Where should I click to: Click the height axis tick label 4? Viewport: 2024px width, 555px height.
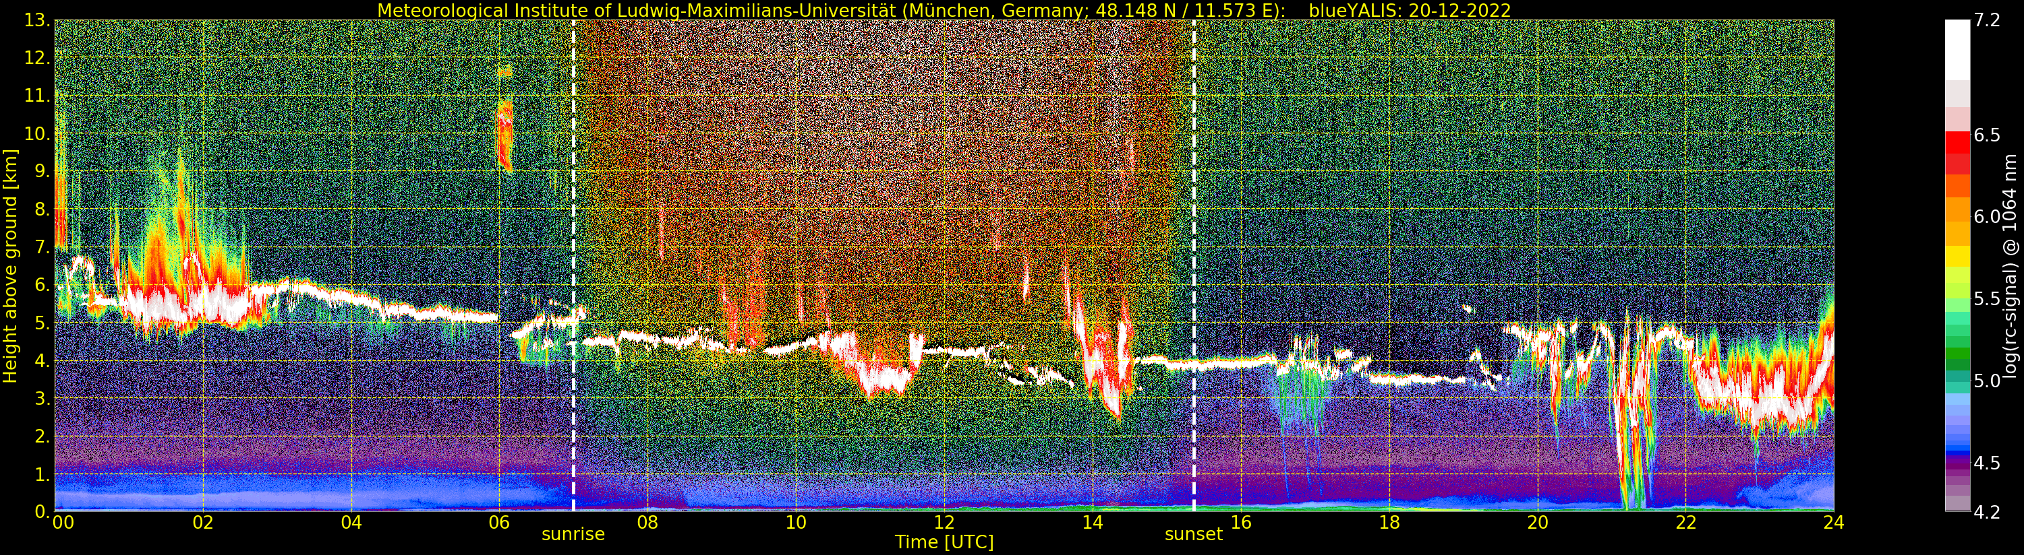click(x=42, y=360)
